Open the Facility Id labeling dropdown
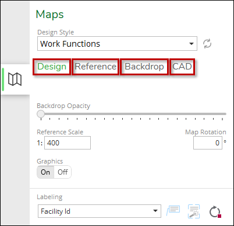Image resolution: width=234 pixels, height=226 pixels. click(100, 211)
